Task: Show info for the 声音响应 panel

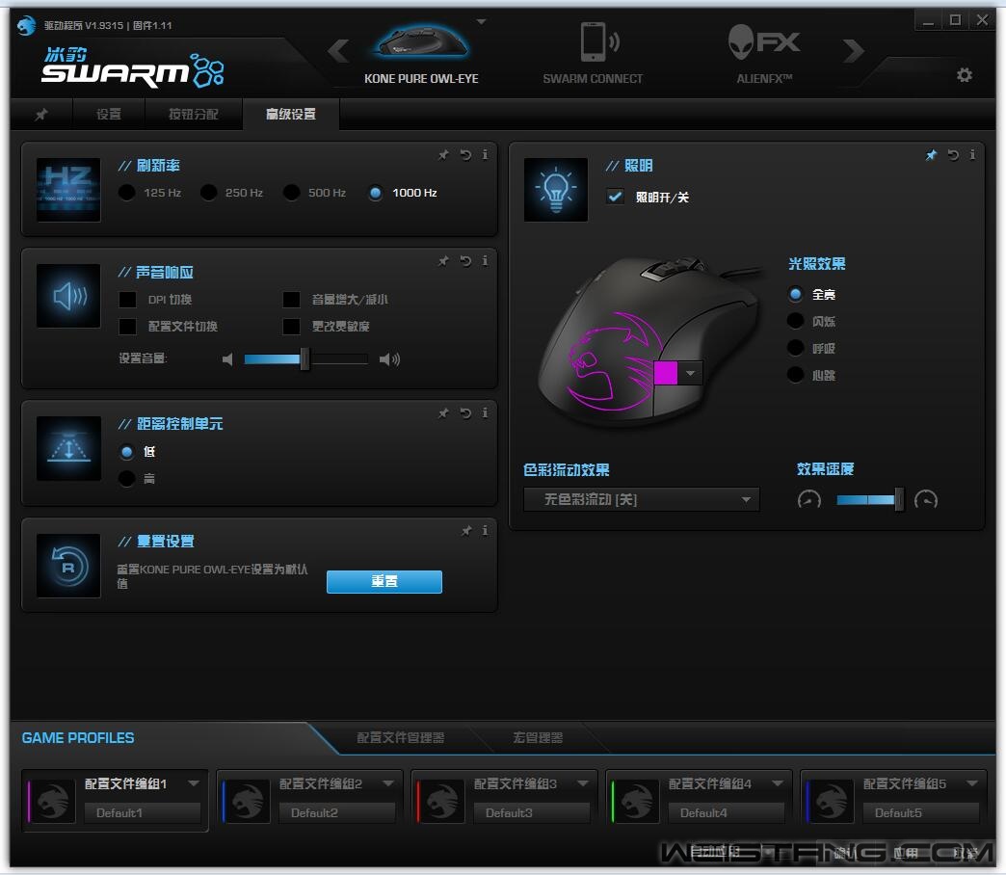Action: click(485, 261)
